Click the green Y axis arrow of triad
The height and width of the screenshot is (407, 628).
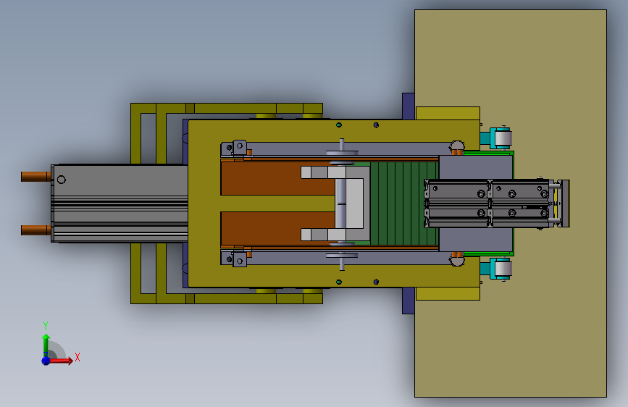[46, 345]
